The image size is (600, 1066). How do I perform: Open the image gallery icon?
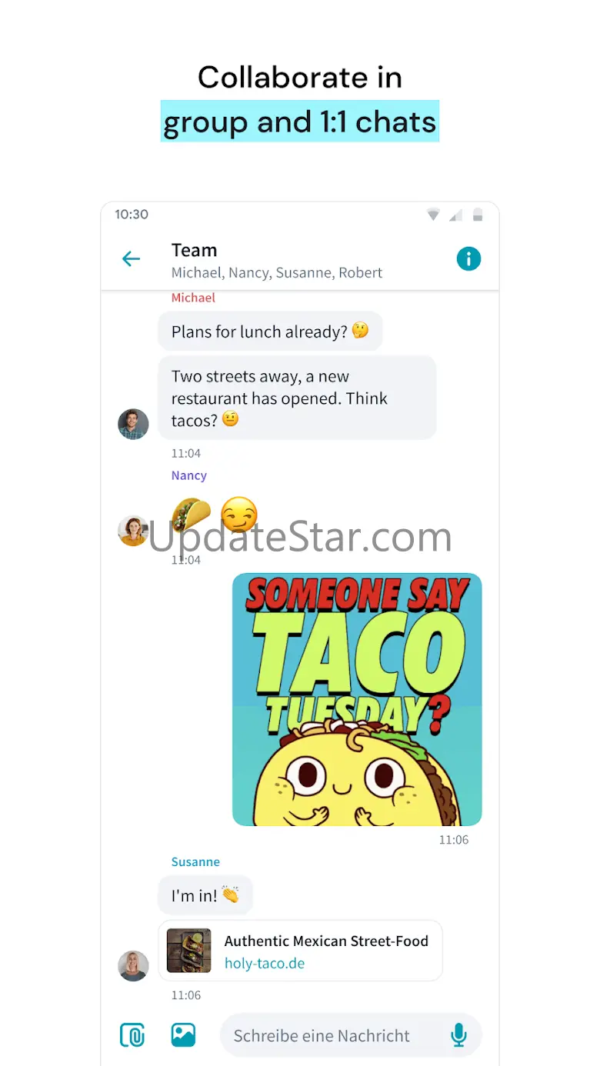(183, 1035)
